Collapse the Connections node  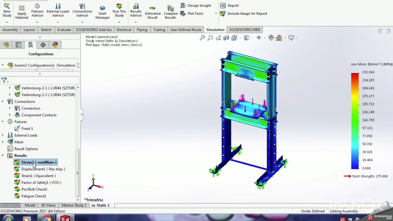[3, 102]
